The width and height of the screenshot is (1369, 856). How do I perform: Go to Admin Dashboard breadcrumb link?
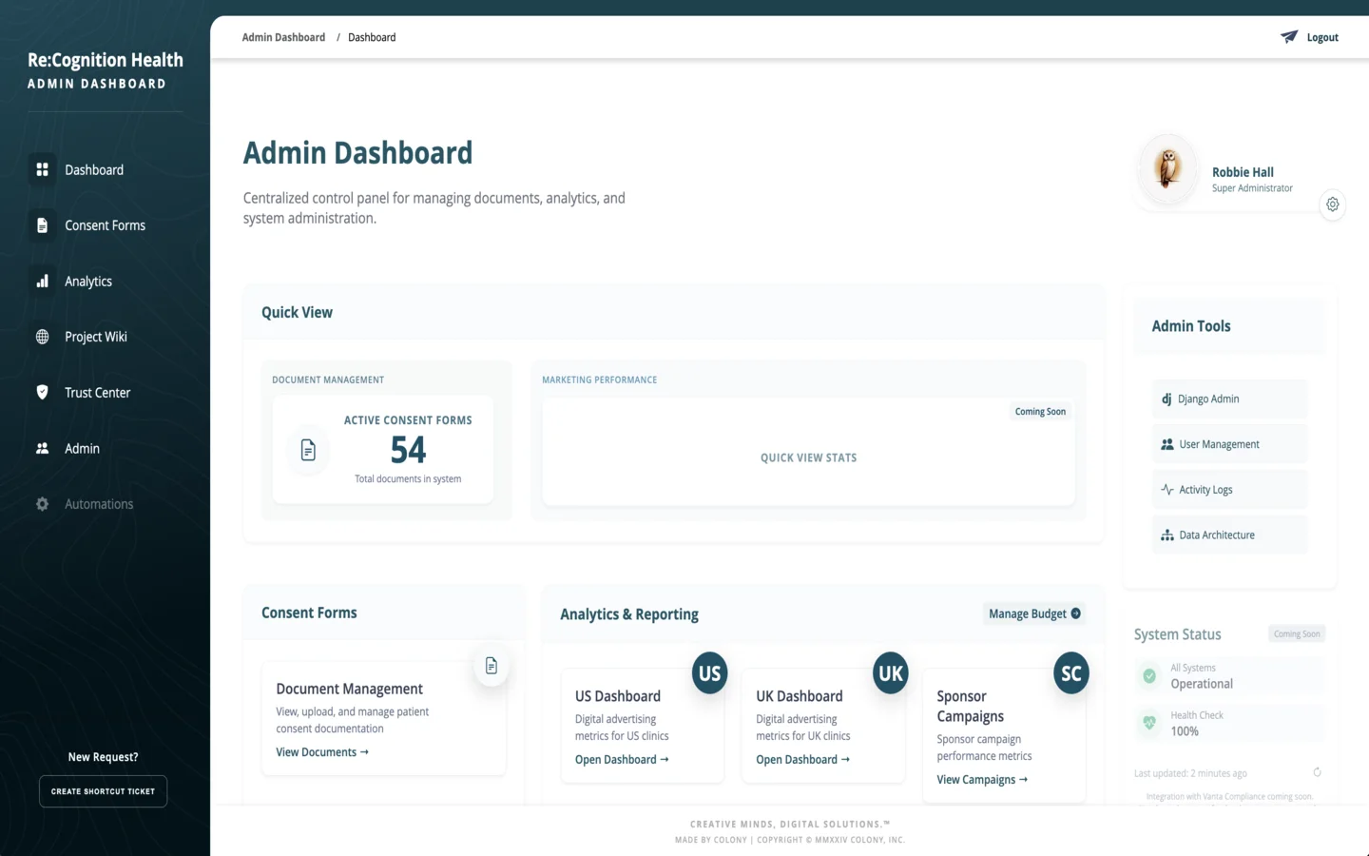(283, 37)
